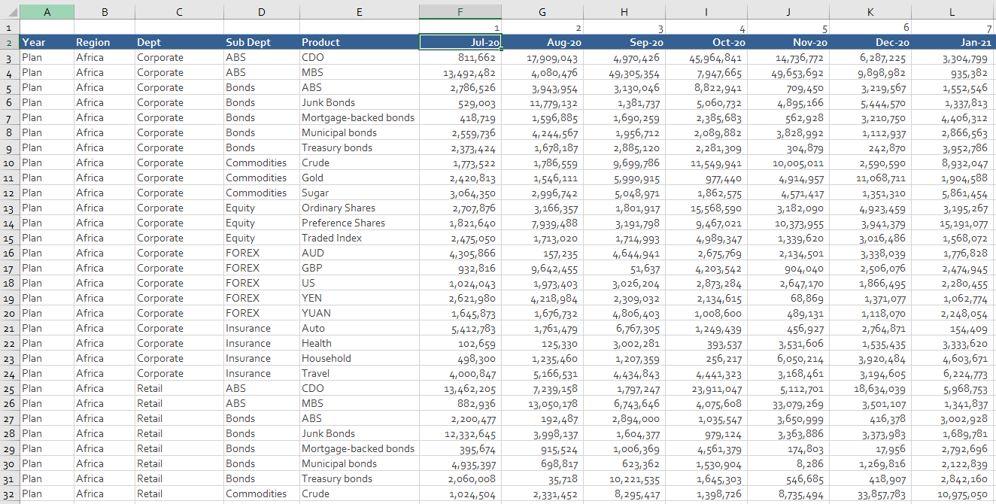The height and width of the screenshot is (504, 996).
Task: Select the Aug-20 header cell
Action: tap(542, 42)
